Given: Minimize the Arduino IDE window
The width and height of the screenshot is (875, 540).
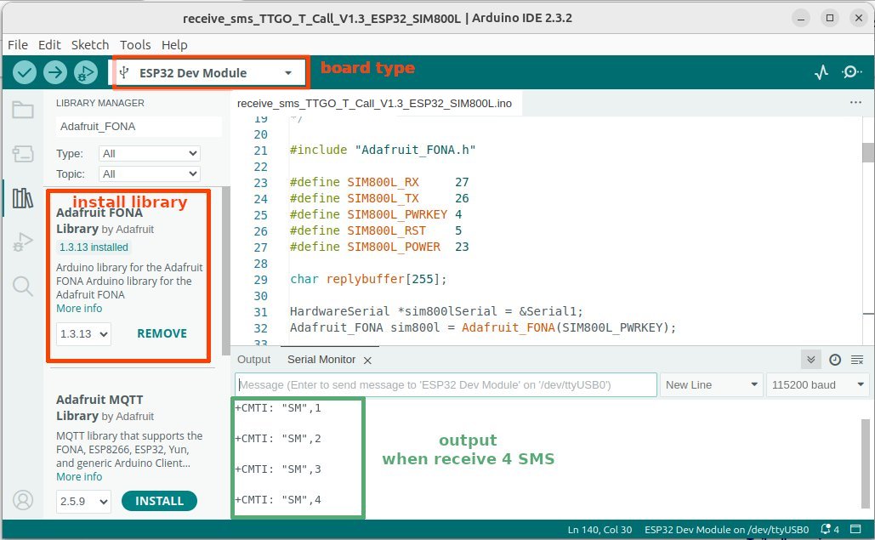Looking at the screenshot, I should click(x=801, y=18).
